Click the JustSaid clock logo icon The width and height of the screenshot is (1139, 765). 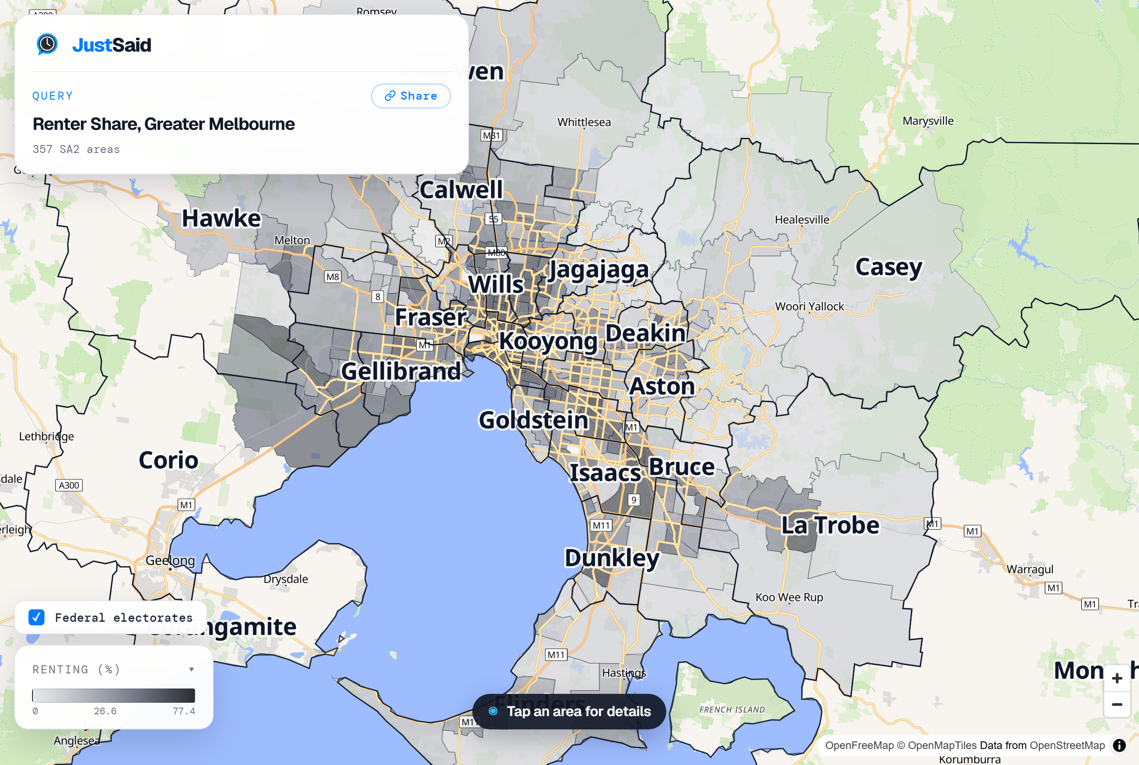tap(47, 44)
